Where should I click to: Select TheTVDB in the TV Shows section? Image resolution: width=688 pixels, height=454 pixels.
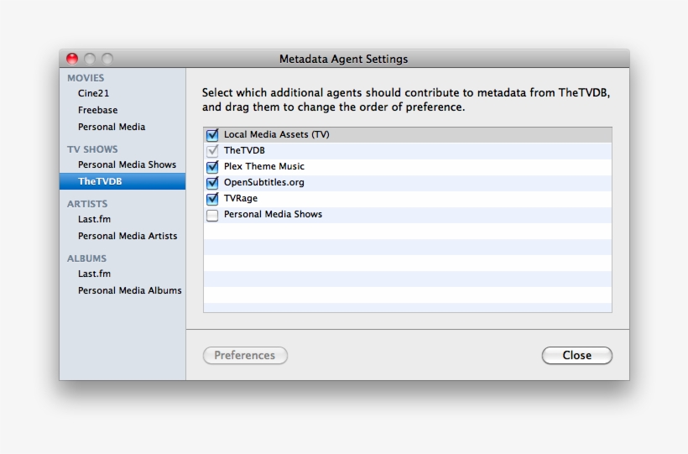100,181
